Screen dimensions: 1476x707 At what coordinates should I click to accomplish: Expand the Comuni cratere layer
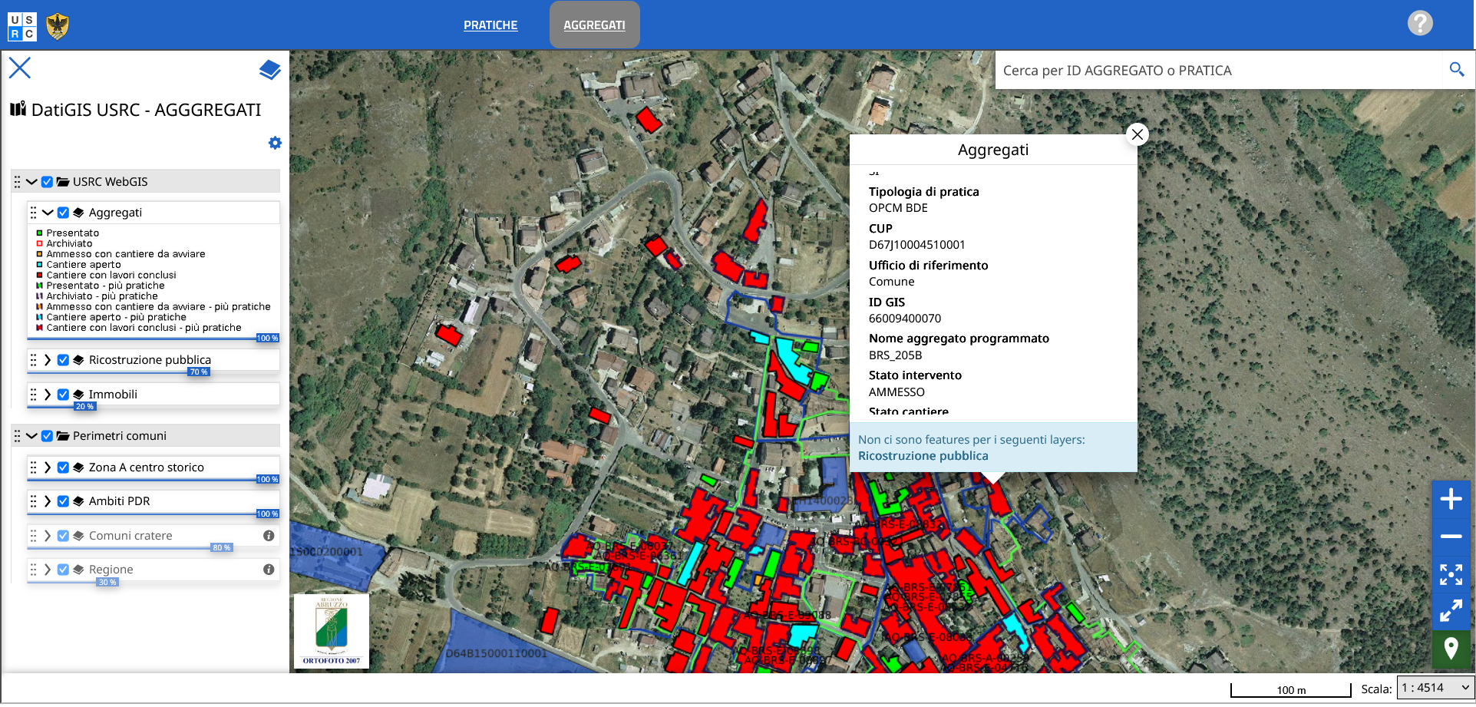48,536
